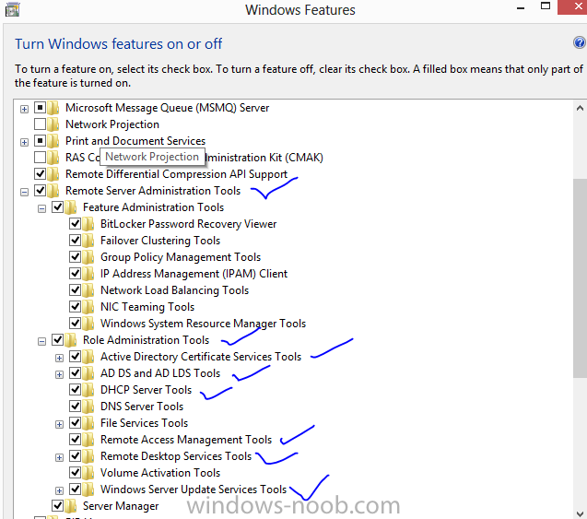
Task: Uncheck the Volume Activation Tools checkbox
Action: tap(76, 472)
